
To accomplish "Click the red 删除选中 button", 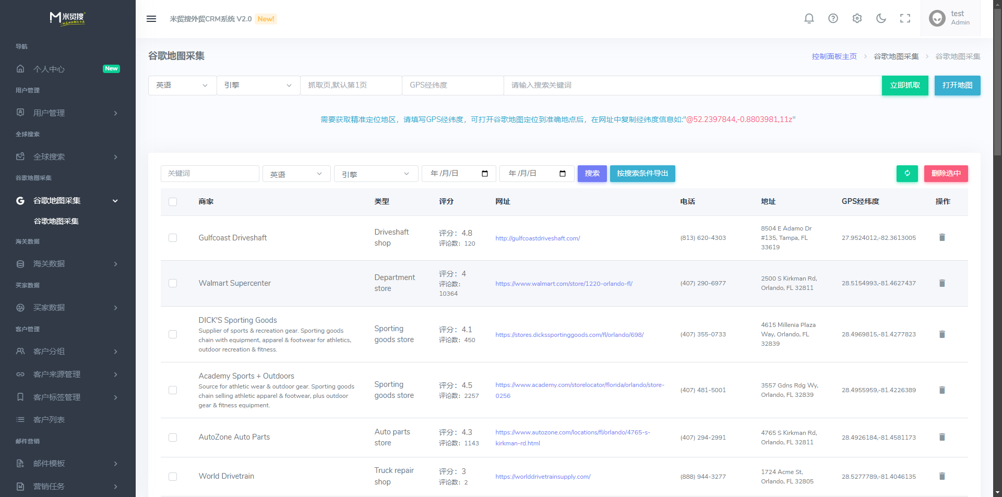I will (x=946, y=174).
